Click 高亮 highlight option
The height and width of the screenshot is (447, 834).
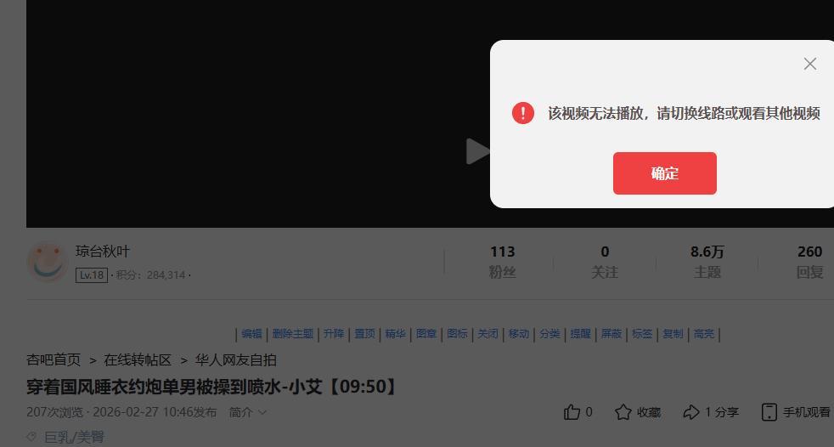704,334
